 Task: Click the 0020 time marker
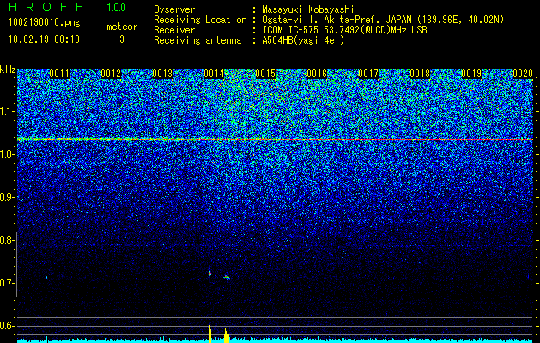click(523, 74)
